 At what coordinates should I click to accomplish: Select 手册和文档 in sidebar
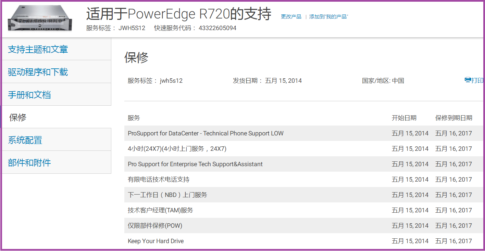[29, 95]
